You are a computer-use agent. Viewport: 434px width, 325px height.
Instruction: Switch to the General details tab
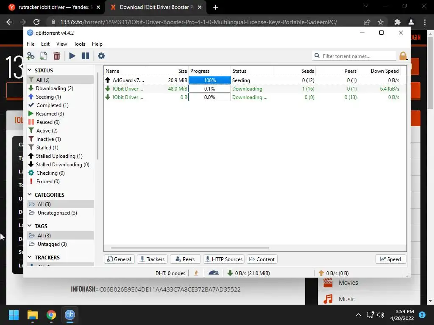coord(119,259)
